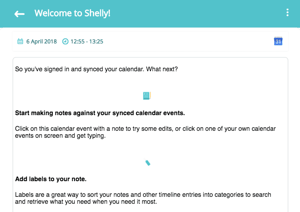This screenshot has height=212, width=300.
Task: Click the time range '12:55 - 13:25'
Action: click(x=87, y=41)
